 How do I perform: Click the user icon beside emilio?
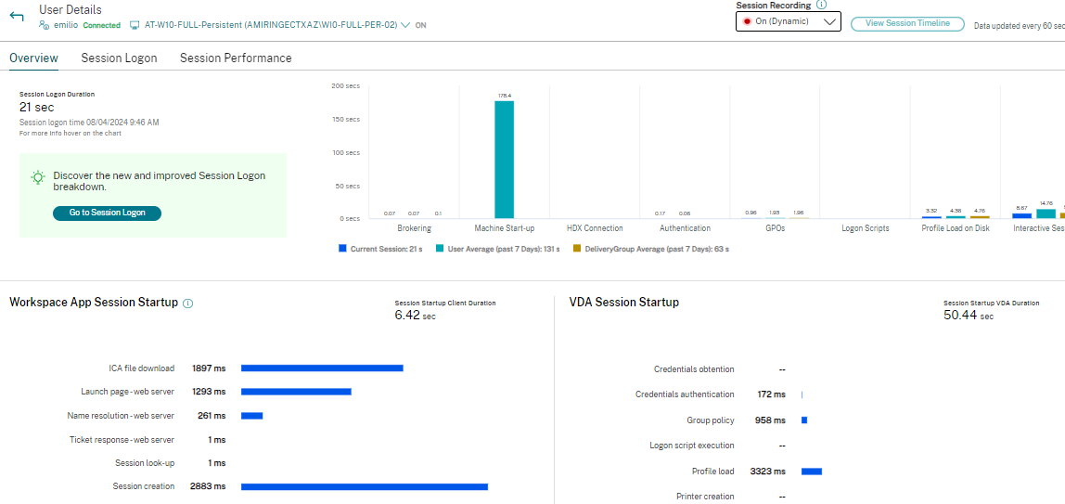(44, 25)
